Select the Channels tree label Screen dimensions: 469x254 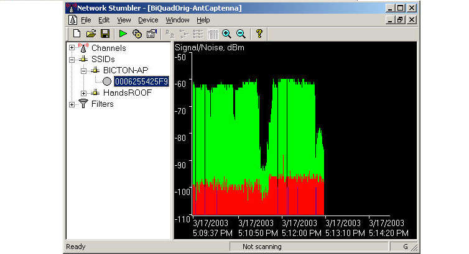pos(109,48)
